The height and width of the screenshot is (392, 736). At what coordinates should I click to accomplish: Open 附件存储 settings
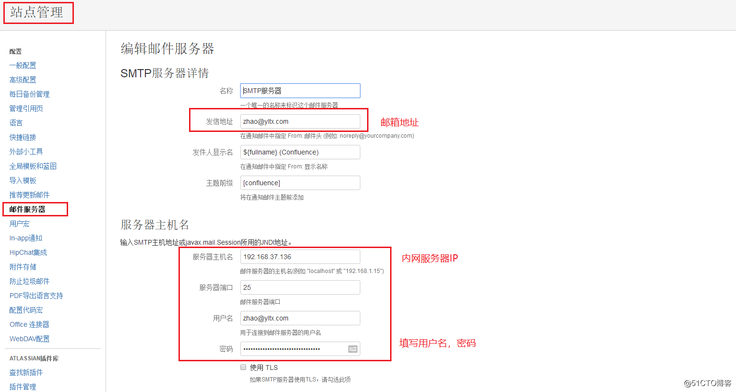23,267
